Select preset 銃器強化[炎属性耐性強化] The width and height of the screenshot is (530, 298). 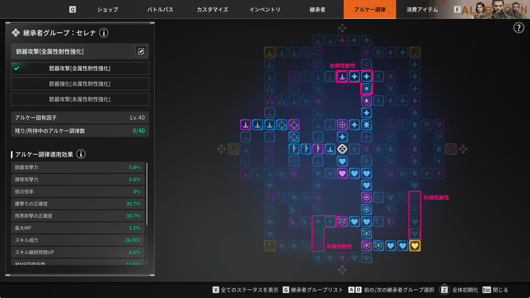tap(80, 84)
